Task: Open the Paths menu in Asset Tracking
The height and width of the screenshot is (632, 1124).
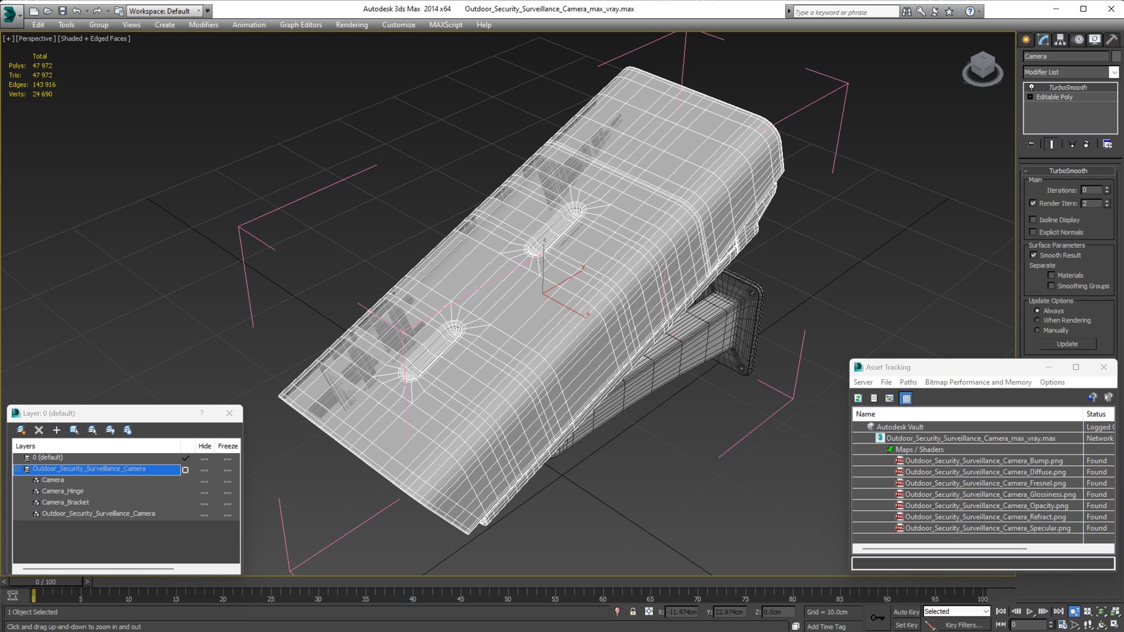Action: 908,382
